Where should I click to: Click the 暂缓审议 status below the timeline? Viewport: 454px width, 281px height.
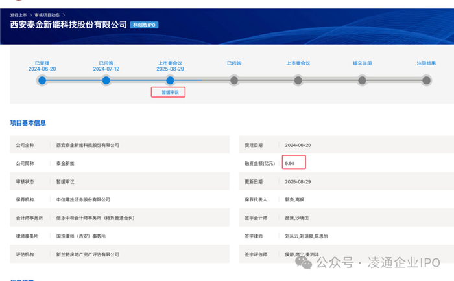(170, 92)
